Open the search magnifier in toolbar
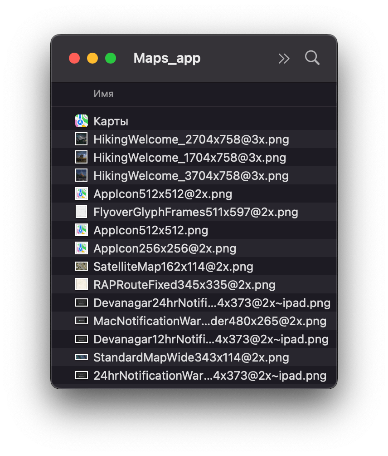The image size is (388, 456). click(312, 58)
